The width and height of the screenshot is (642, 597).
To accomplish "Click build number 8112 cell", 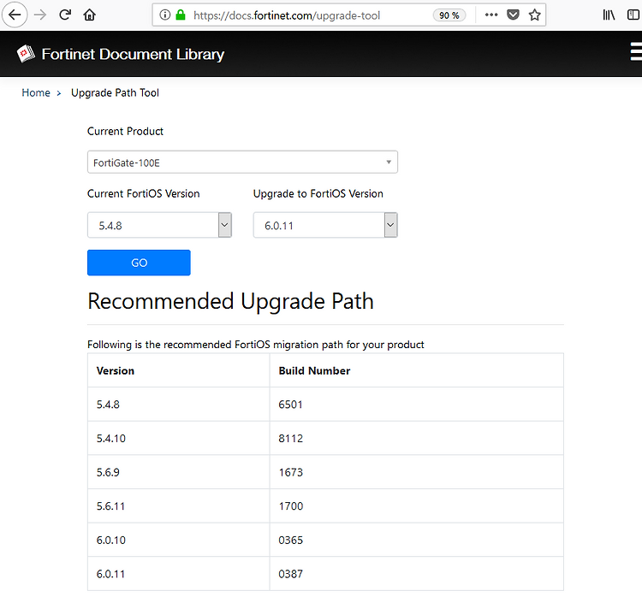I will click(x=416, y=438).
